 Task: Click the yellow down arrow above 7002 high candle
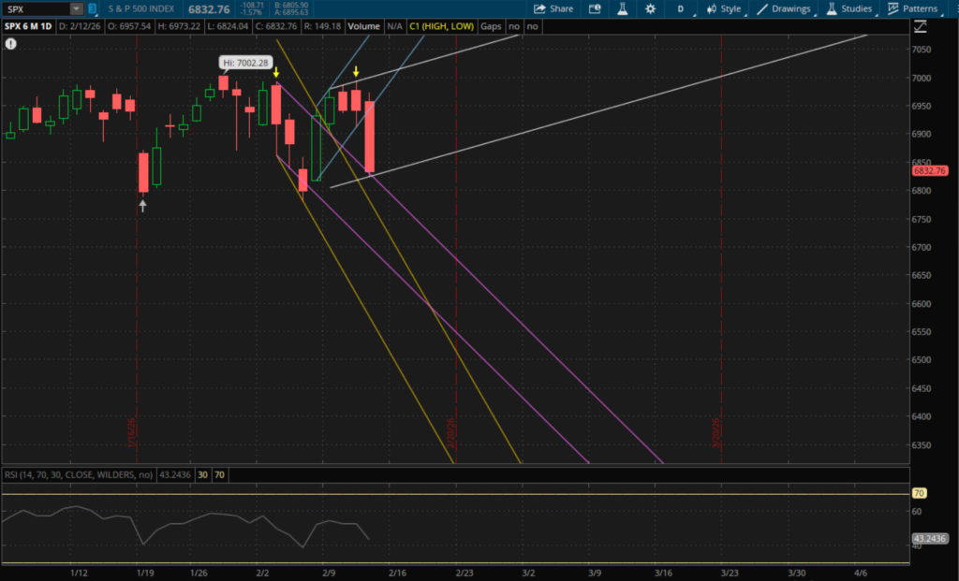276,72
